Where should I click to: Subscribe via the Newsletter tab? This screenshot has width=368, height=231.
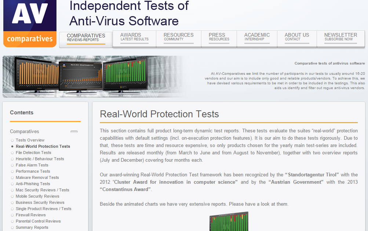340,37
